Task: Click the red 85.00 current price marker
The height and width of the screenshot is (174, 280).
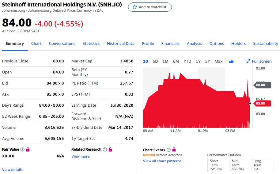Action: pos(262,103)
